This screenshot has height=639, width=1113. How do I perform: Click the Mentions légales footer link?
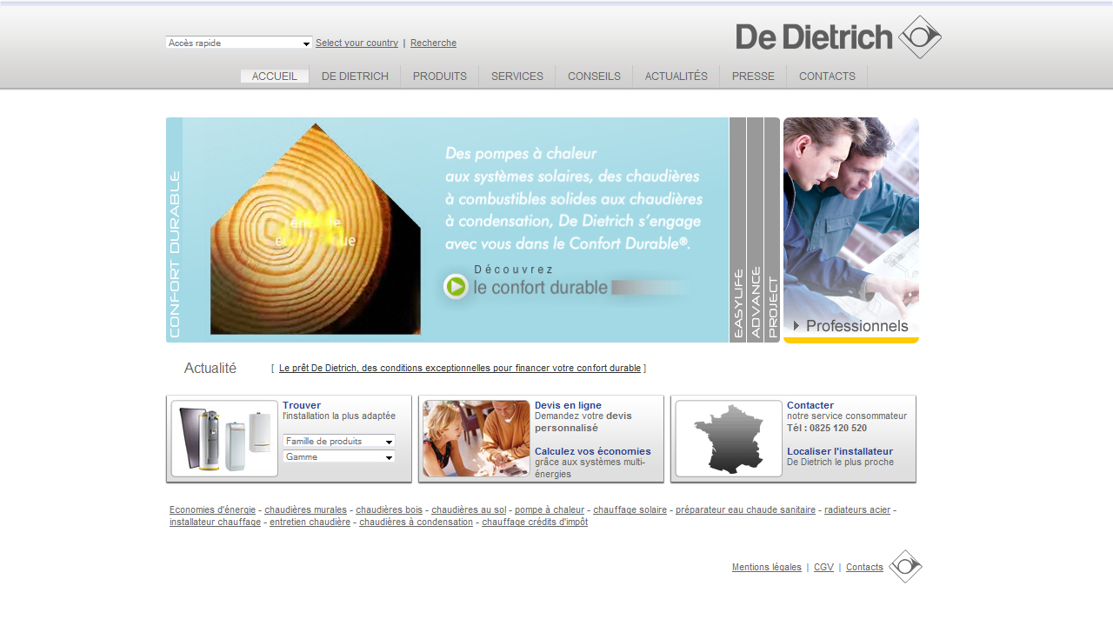coord(767,568)
